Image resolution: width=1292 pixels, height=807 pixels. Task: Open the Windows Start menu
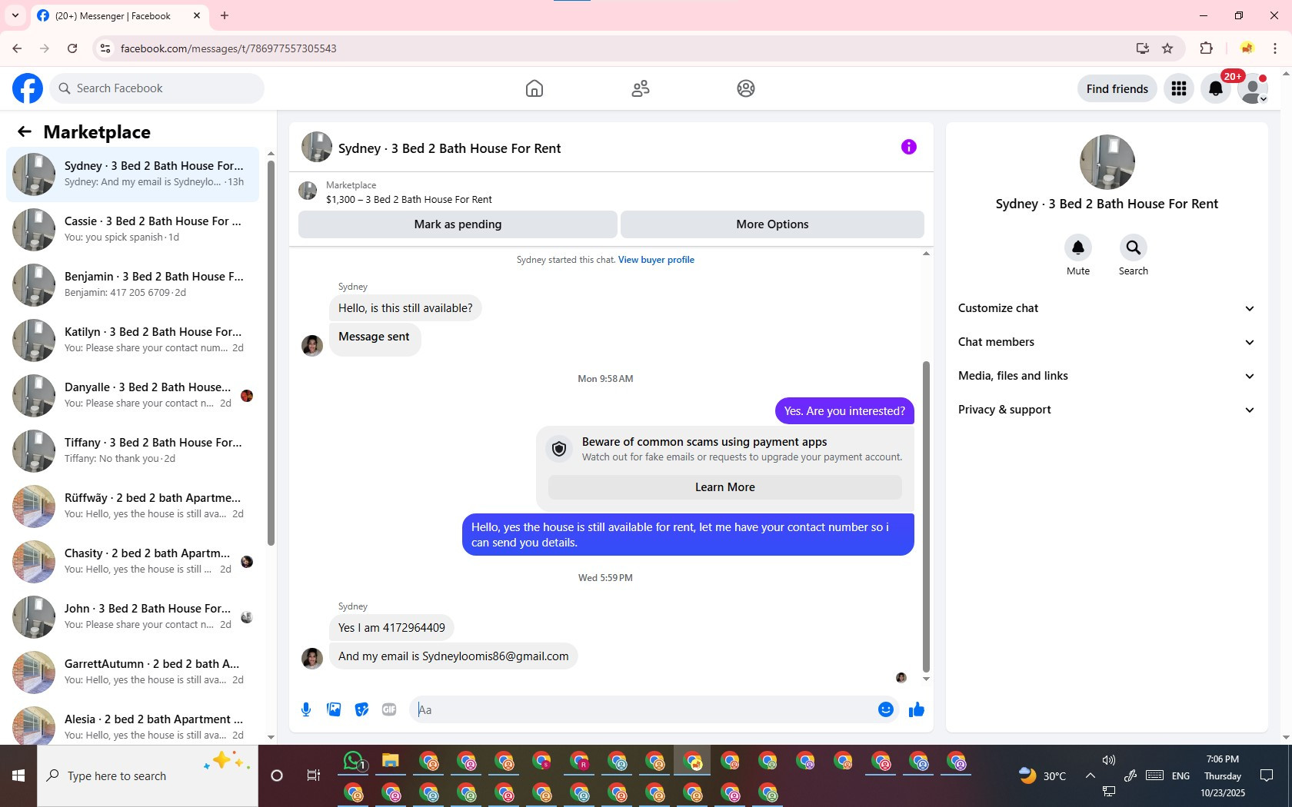[18, 775]
